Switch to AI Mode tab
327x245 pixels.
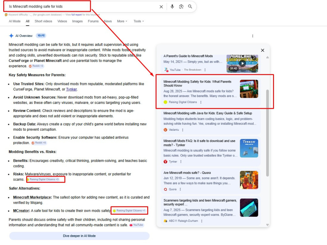15,21
